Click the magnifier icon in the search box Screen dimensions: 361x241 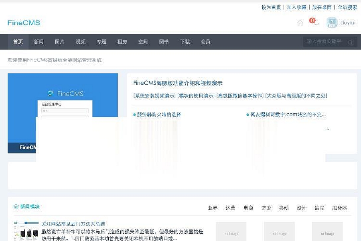[350, 43]
